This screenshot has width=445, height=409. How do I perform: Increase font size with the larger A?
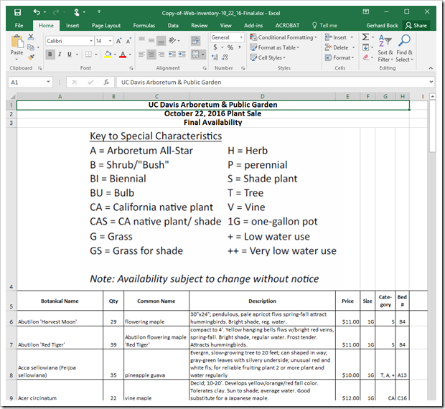119,41
